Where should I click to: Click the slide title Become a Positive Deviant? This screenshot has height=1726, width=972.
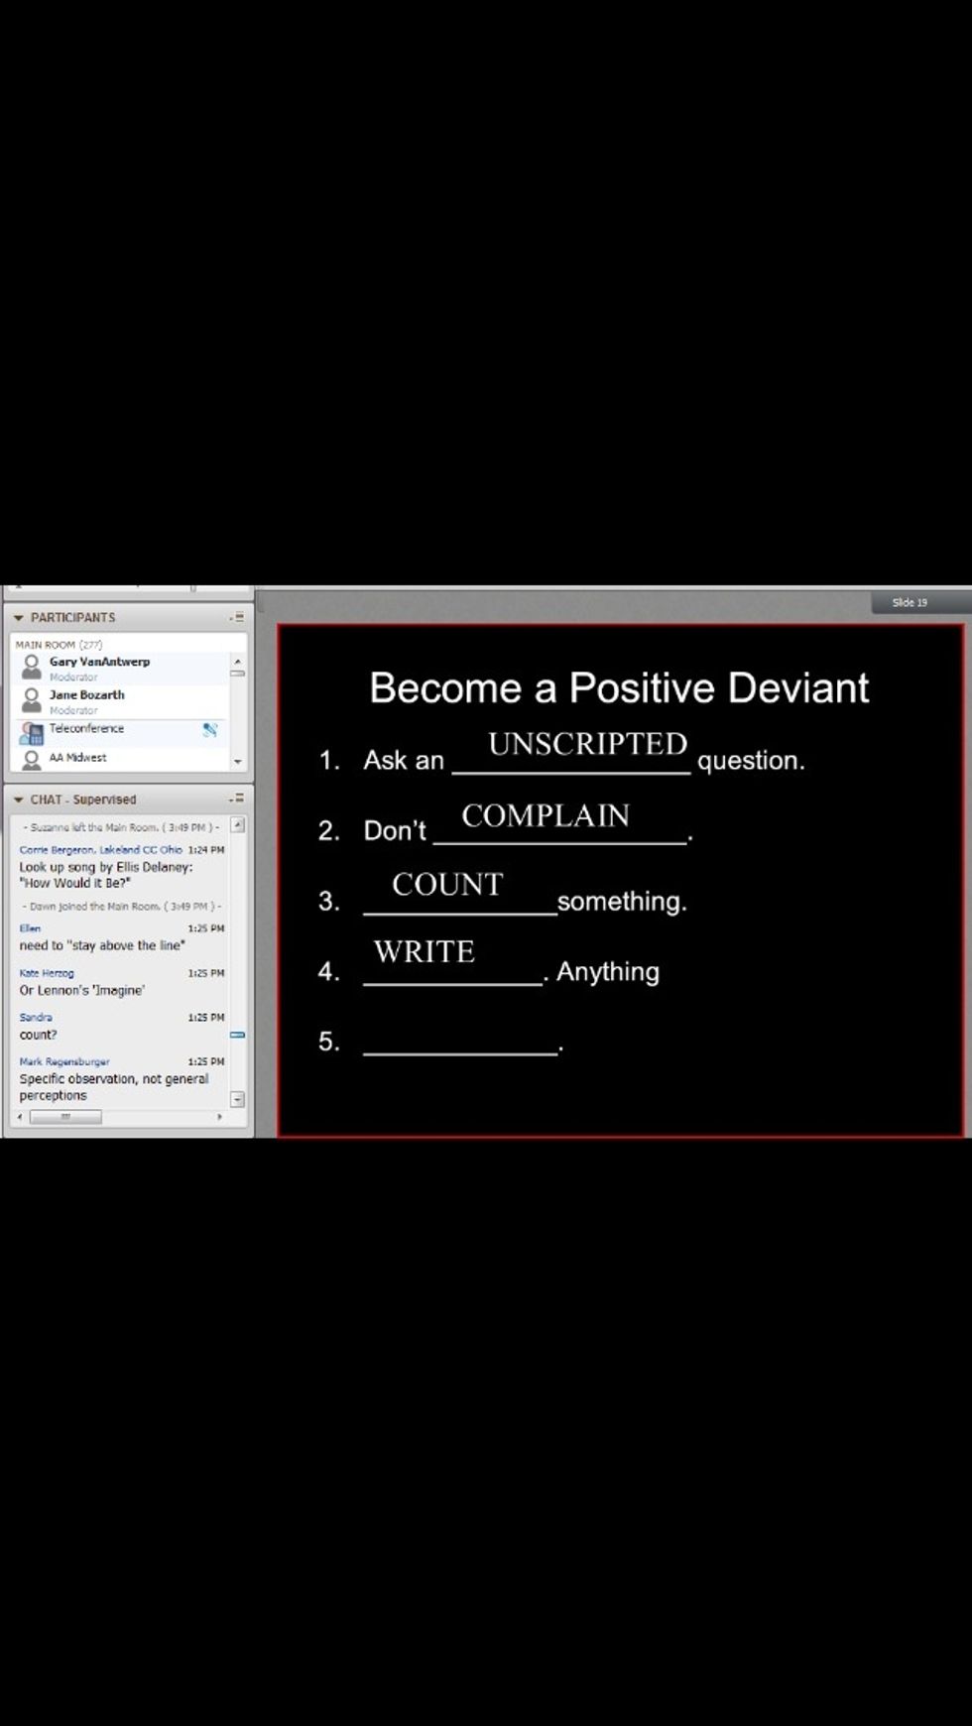coord(619,687)
